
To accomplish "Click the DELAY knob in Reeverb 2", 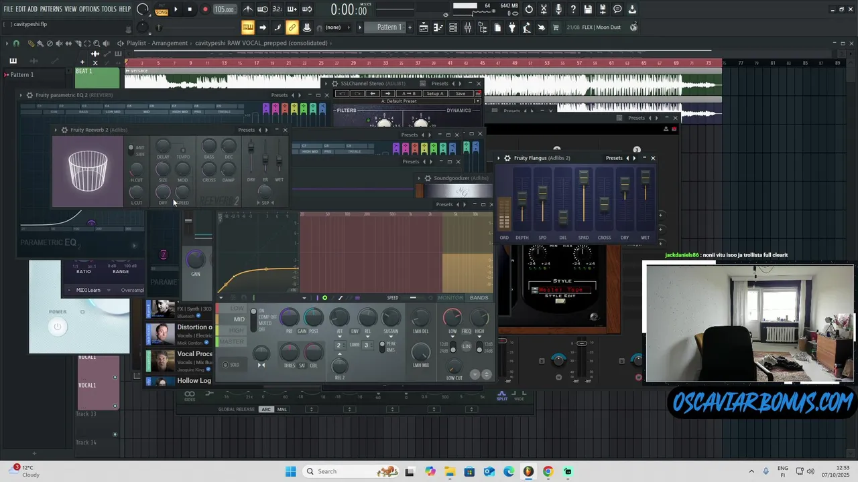I will 163,146.
